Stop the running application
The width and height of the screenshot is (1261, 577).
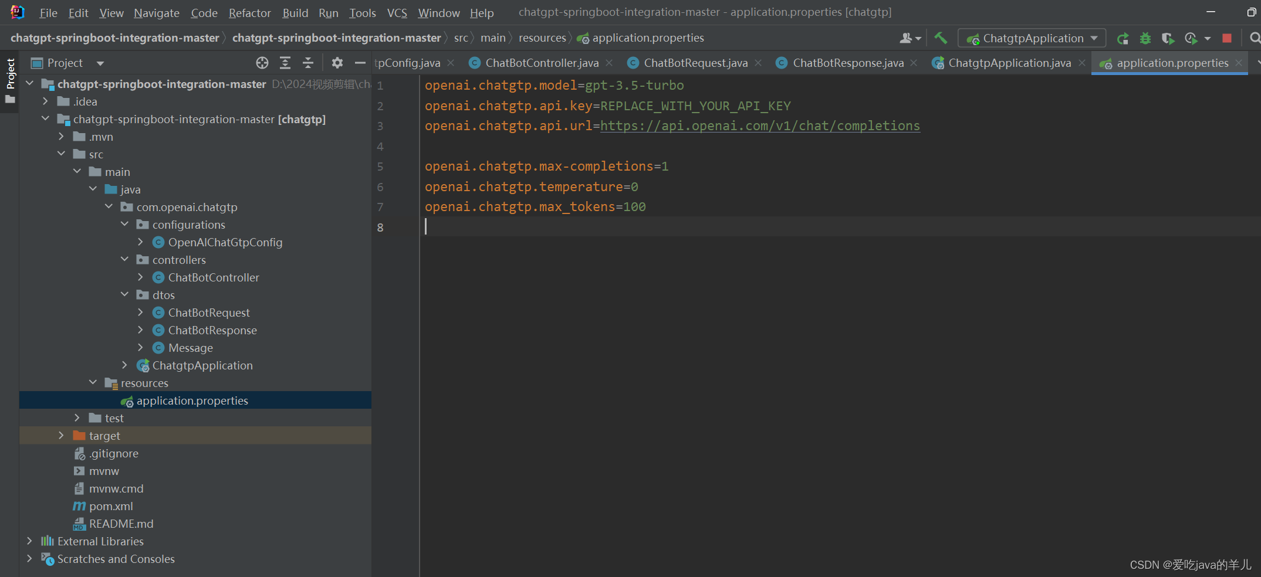click(x=1226, y=38)
